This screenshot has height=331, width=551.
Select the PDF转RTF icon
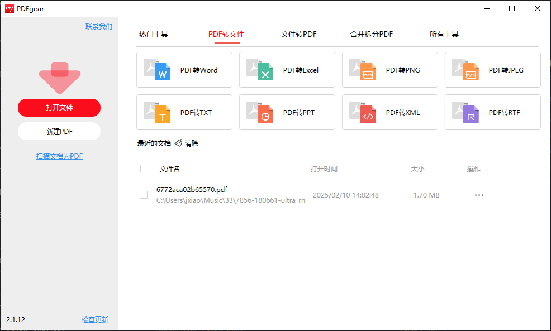click(x=465, y=113)
